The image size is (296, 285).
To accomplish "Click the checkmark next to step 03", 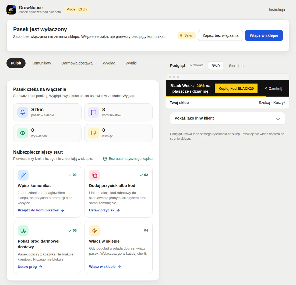I will click(70, 230).
